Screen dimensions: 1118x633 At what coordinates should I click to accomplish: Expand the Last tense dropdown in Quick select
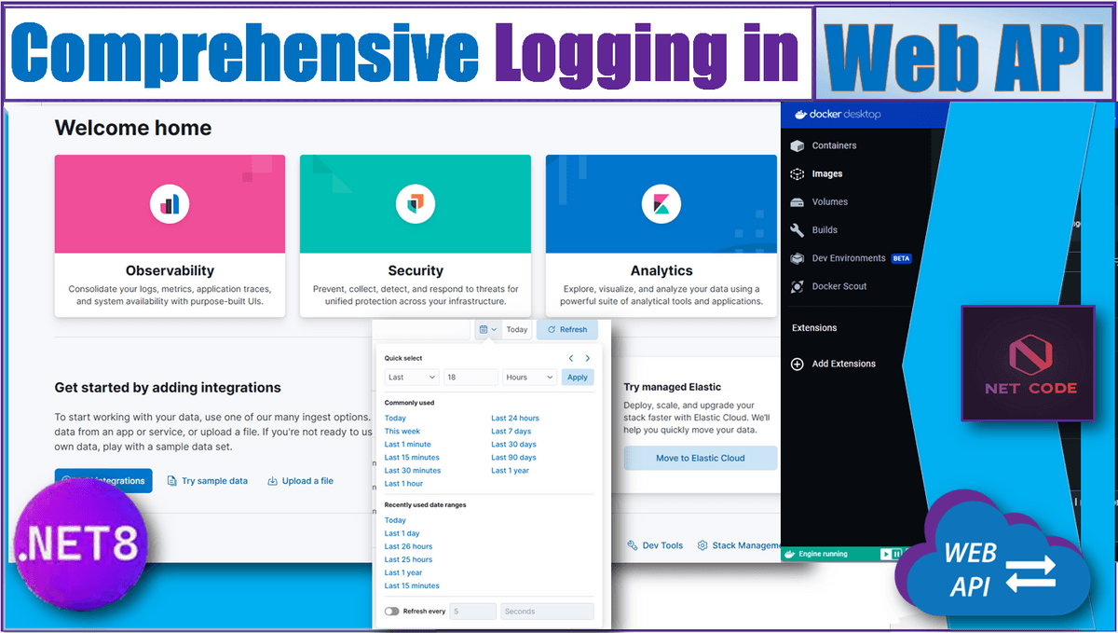[411, 378]
